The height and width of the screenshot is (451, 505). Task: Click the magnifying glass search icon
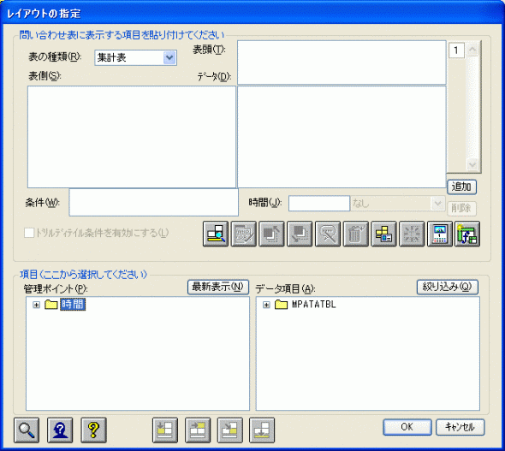[27, 430]
